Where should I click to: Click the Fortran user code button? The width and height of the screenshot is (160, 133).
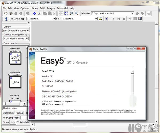(19, 113)
